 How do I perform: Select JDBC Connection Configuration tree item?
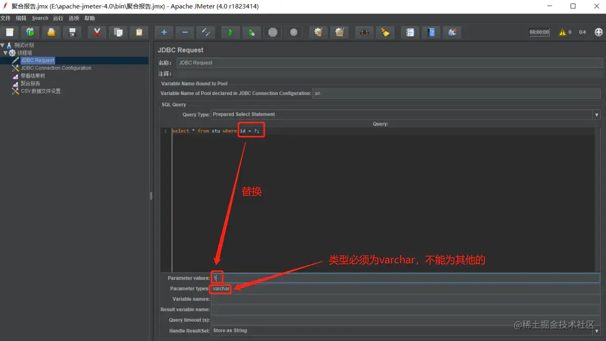(x=56, y=68)
